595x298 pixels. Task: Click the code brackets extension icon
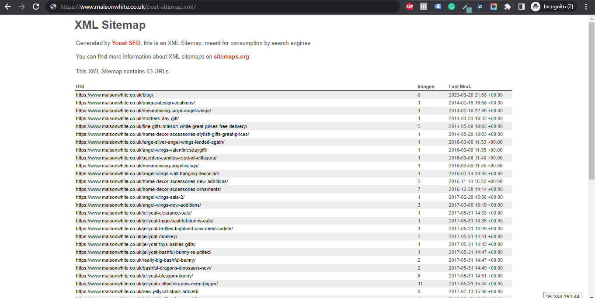(x=424, y=7)
